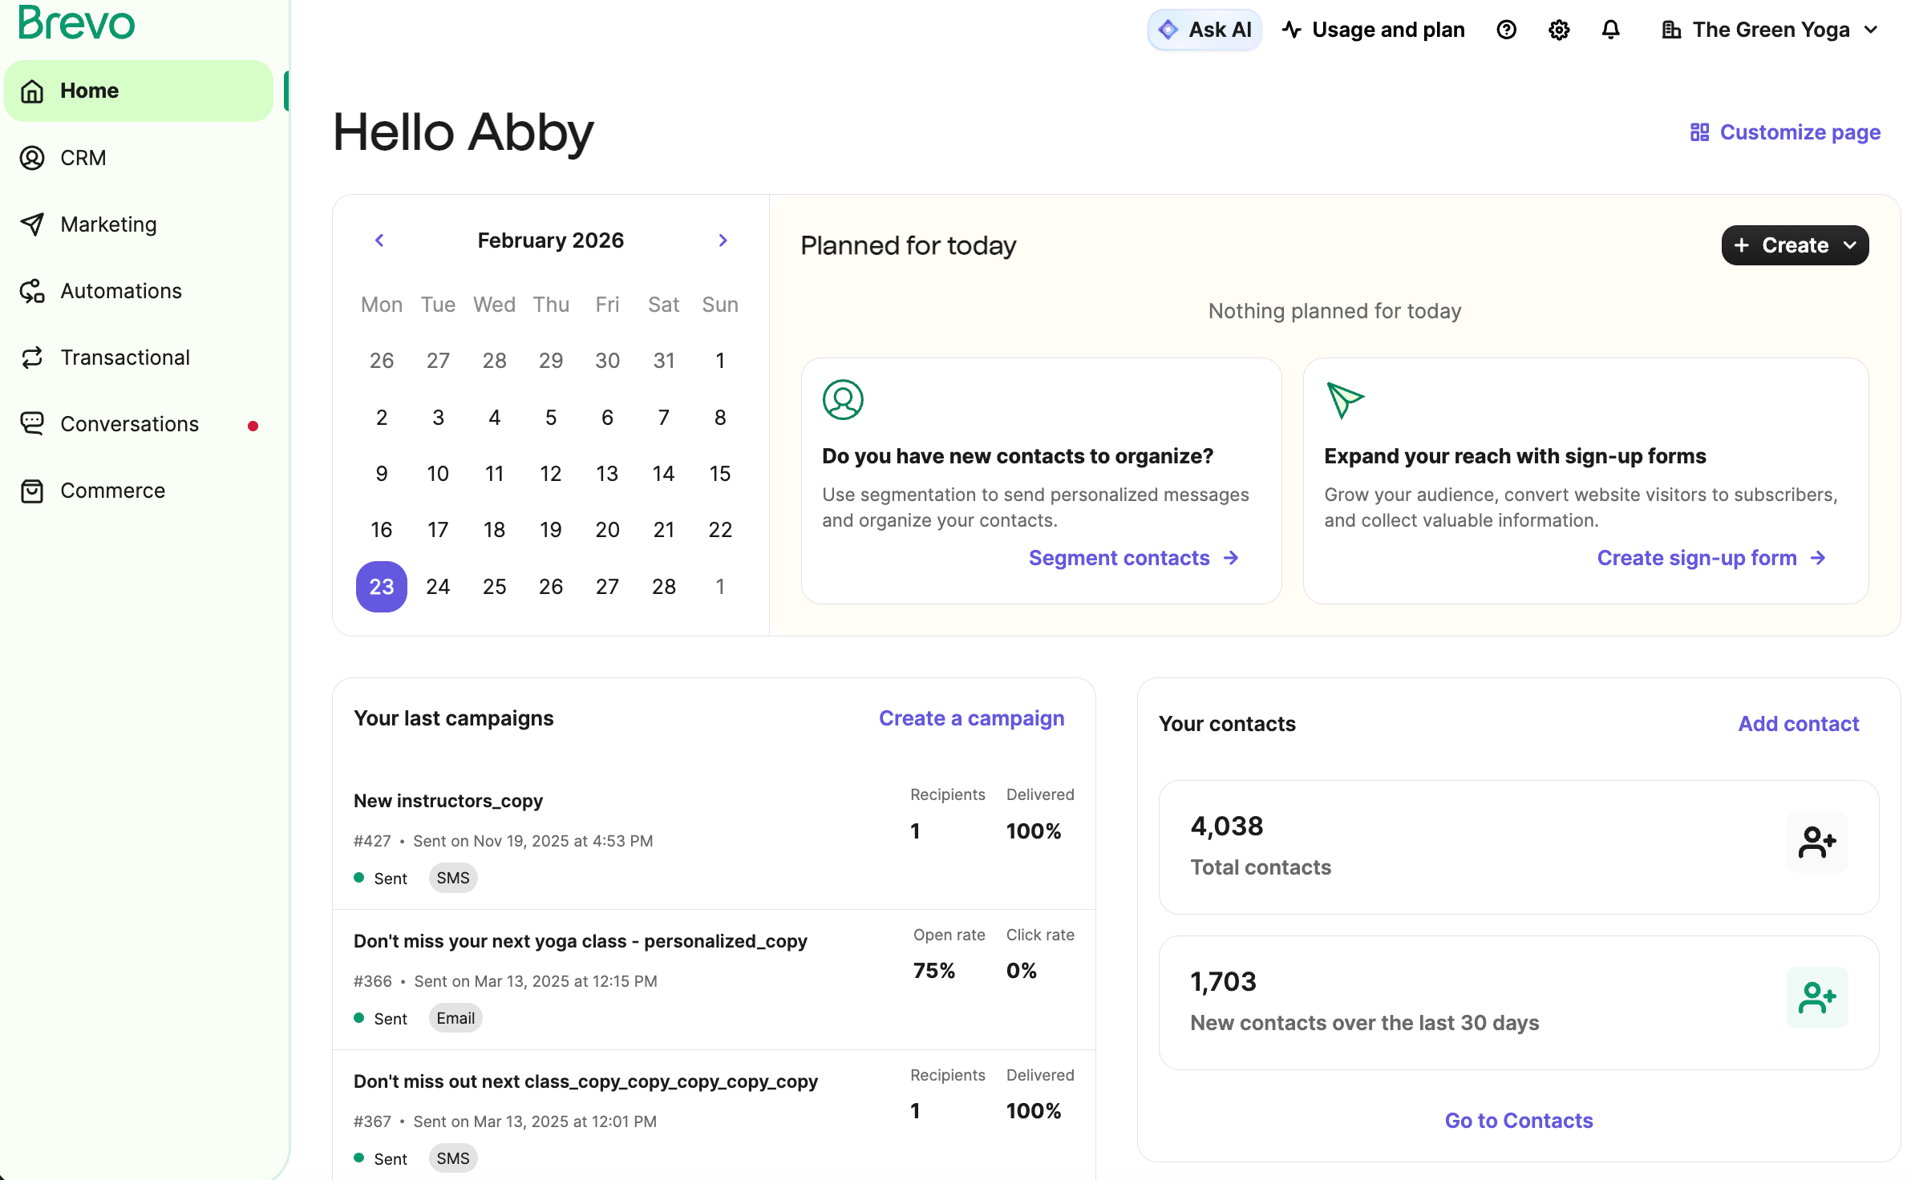Open Create a campaign
The image size is (1915, 1180).
971,718
